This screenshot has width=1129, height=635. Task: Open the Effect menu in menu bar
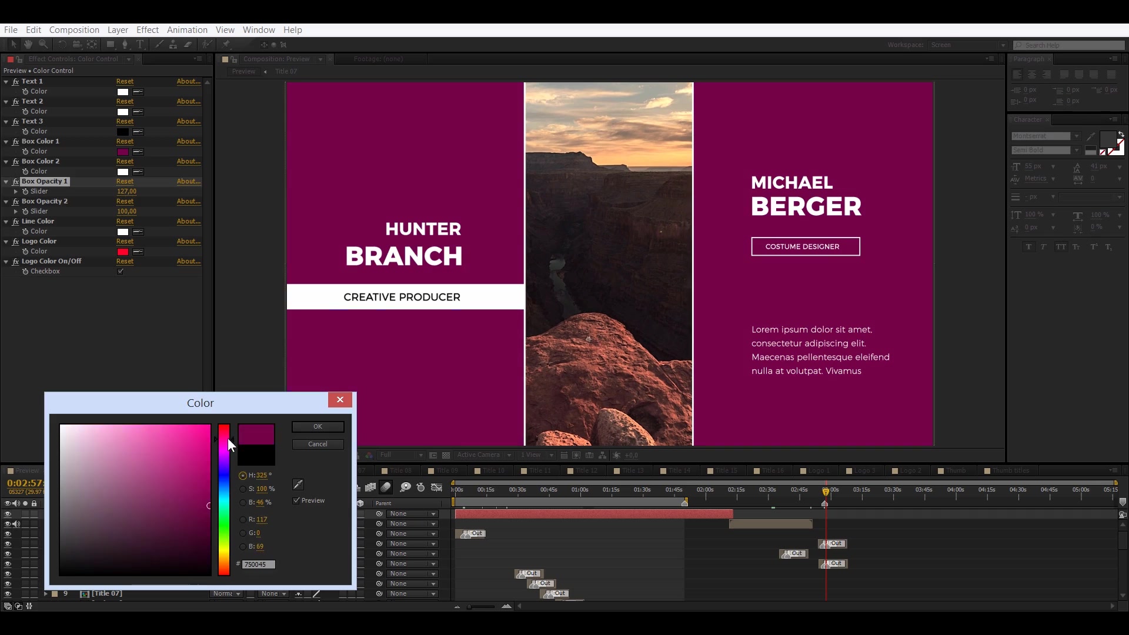[148, 29]
